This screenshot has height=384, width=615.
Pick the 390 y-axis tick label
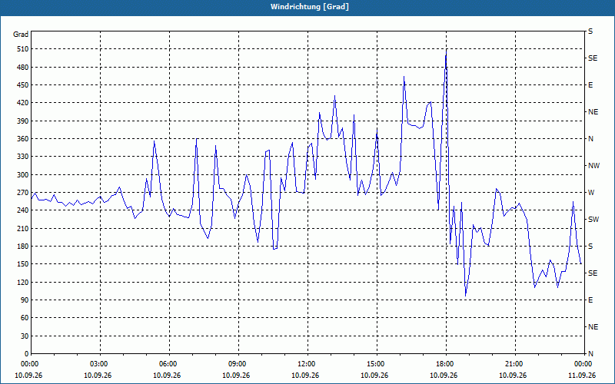click(23, 121)
